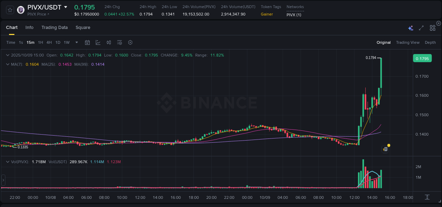Select the 1D timeframe option
This screenshot has height=207, width=442.
click(58, 42)
